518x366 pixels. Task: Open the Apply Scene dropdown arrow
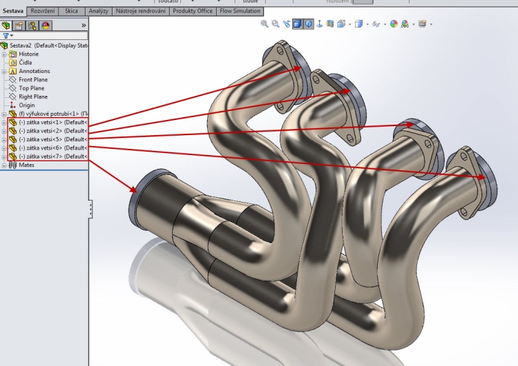coord(413,24)
